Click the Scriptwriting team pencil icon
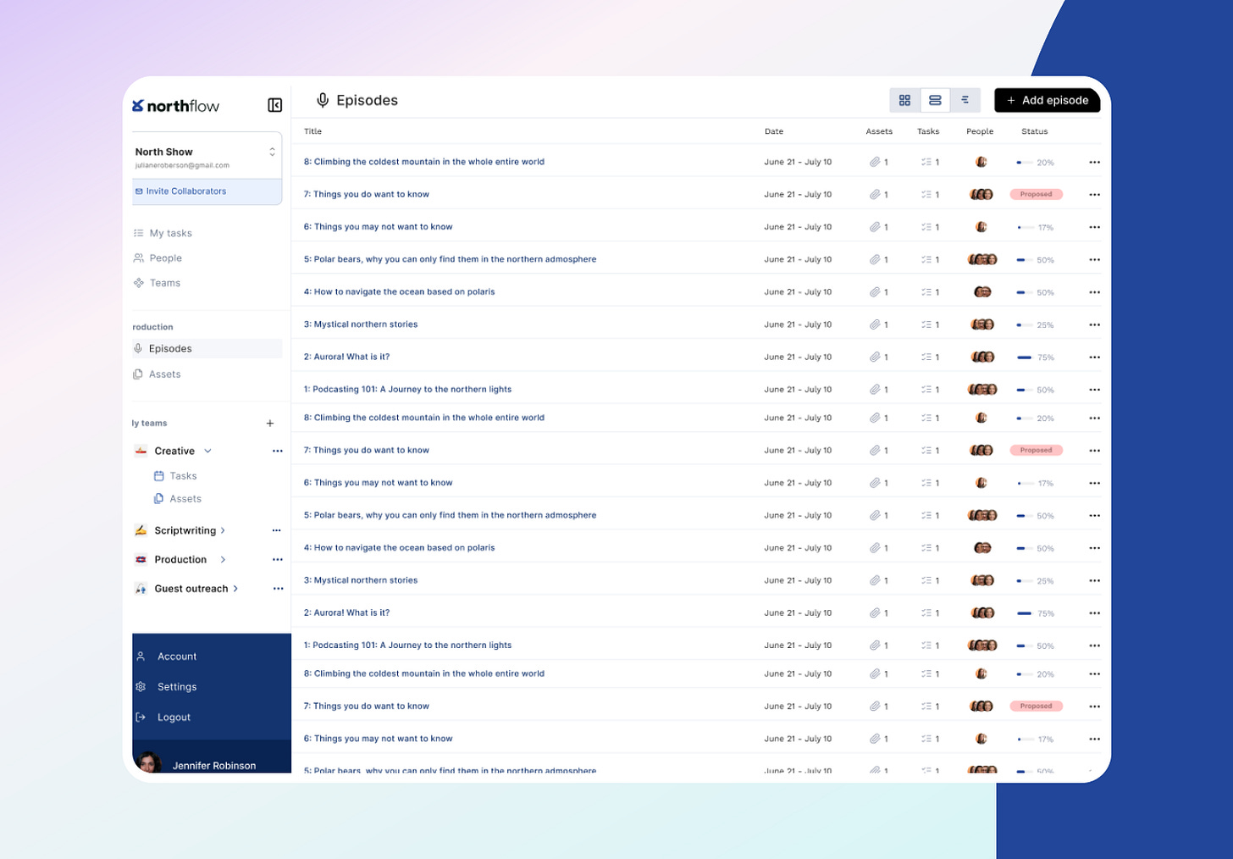1233x859 pixels. tap(141, 530)
